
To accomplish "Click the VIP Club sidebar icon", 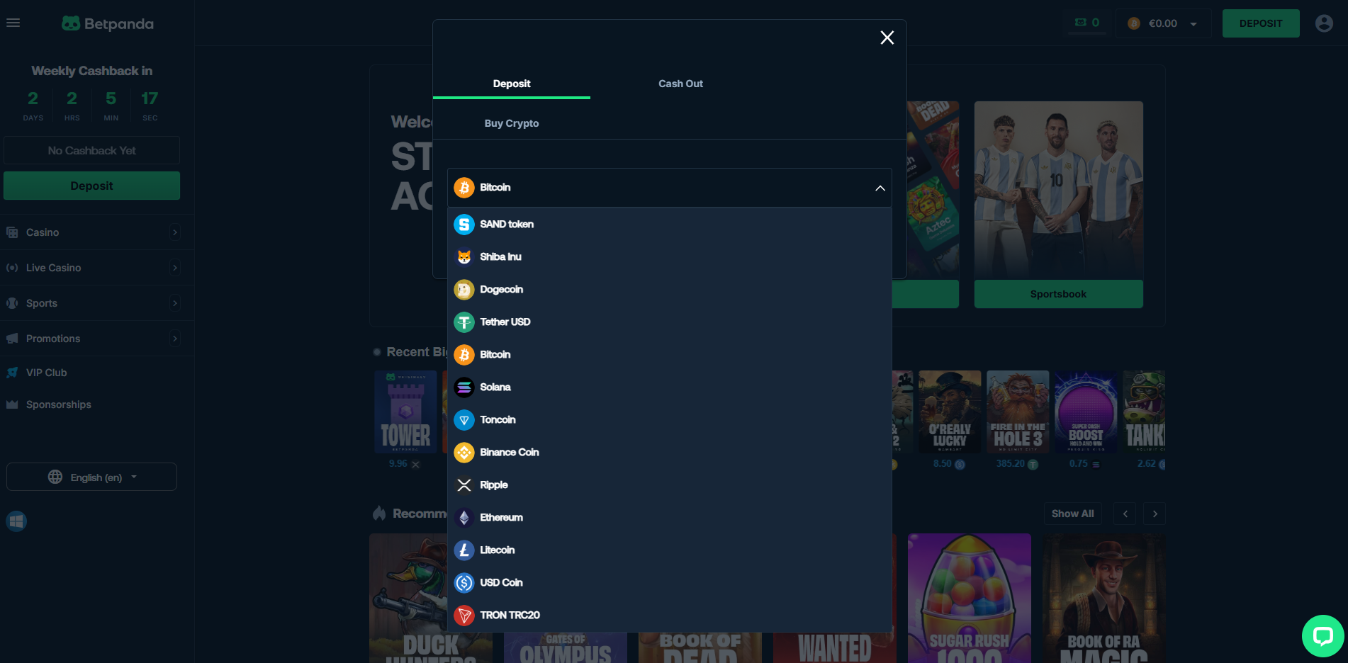I will (x=12, y=373).
